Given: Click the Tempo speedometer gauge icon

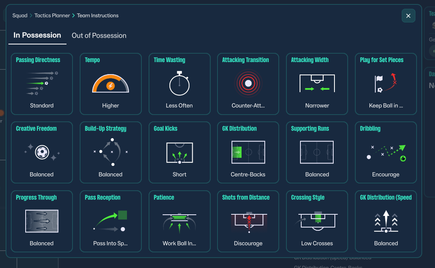Looking at the screenshot, I should [x=111, y=83].
